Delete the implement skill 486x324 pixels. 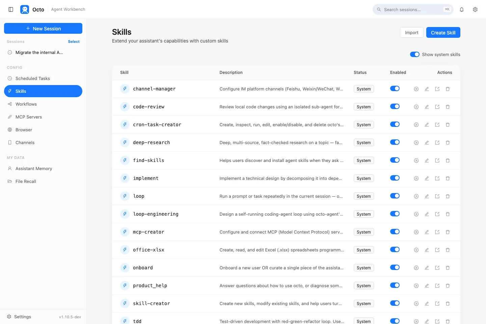coord(448,179)
